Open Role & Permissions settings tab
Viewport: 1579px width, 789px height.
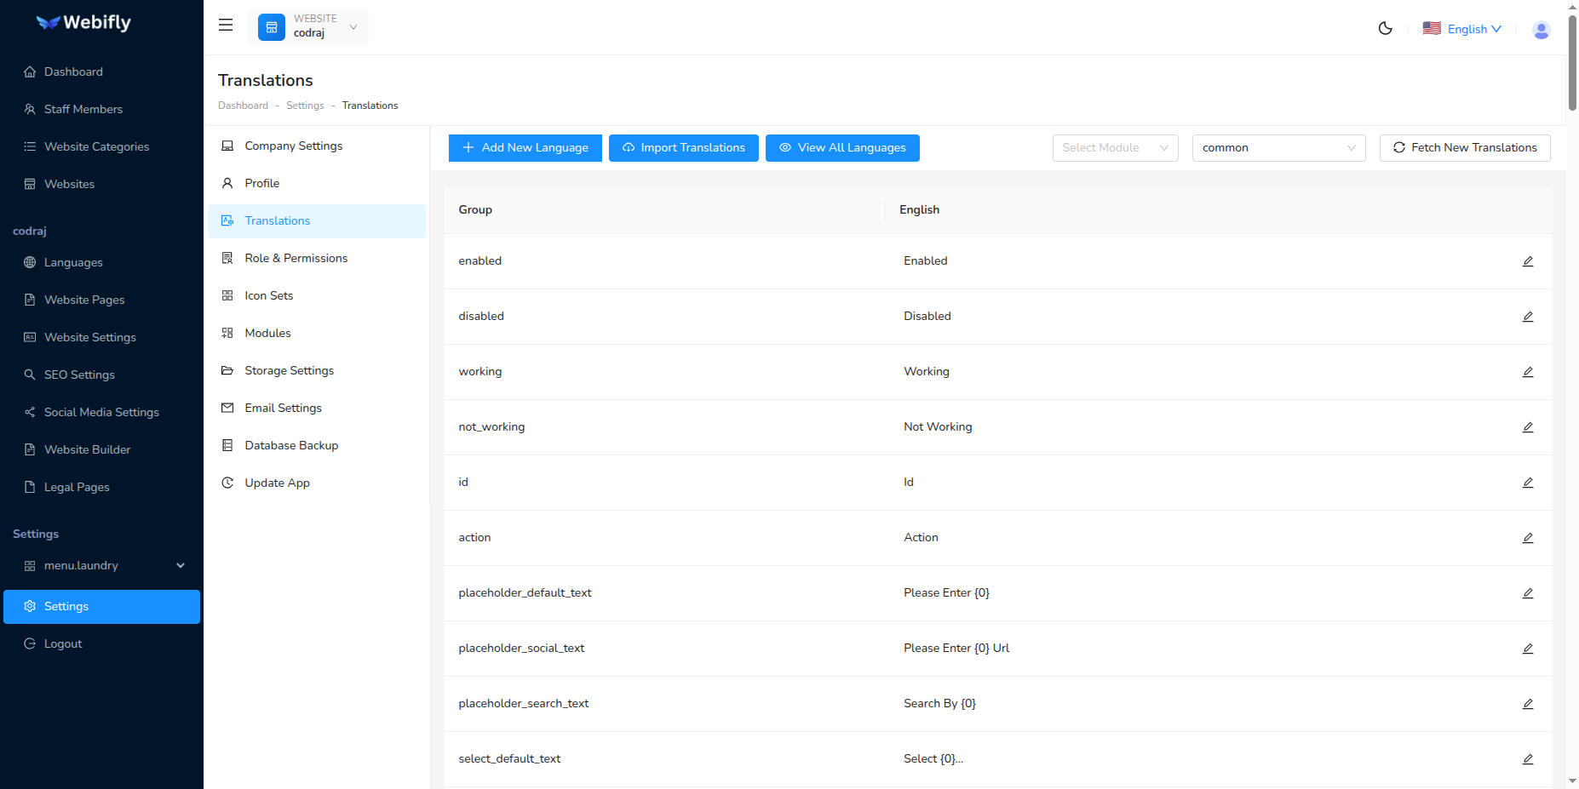(x=296, y=259)
